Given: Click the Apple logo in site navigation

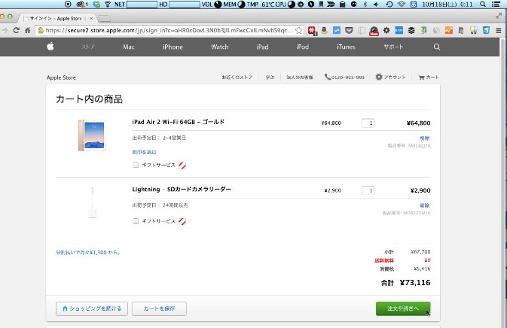Looking at the screenshot, I should (50, 47).
